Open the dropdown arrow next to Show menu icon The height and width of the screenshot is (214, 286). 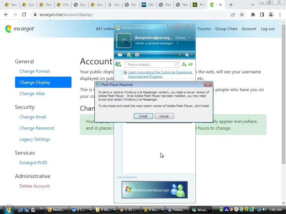(x=192, y=55)
